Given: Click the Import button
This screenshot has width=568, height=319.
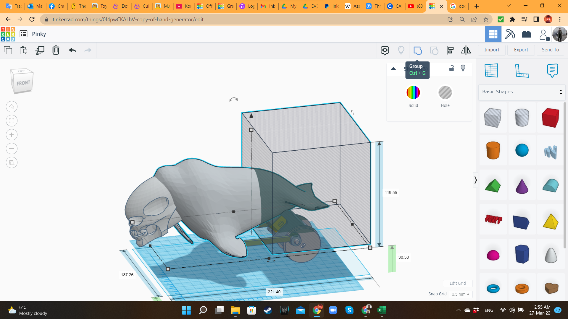Looking at the screenshot, I should pos(491,50).
